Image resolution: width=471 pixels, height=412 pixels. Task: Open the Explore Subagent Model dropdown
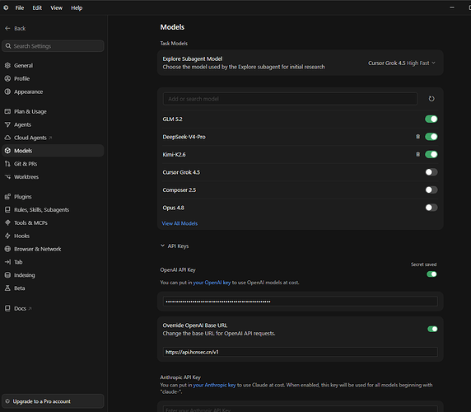[402, 63]
